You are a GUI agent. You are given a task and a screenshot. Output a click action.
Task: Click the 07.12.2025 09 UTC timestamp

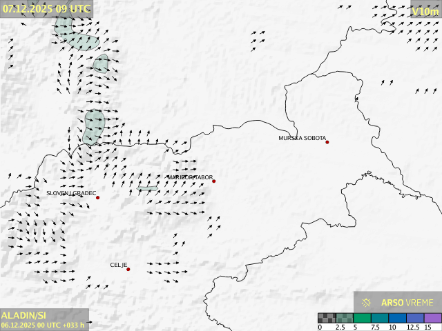click(x=46, y=8)
